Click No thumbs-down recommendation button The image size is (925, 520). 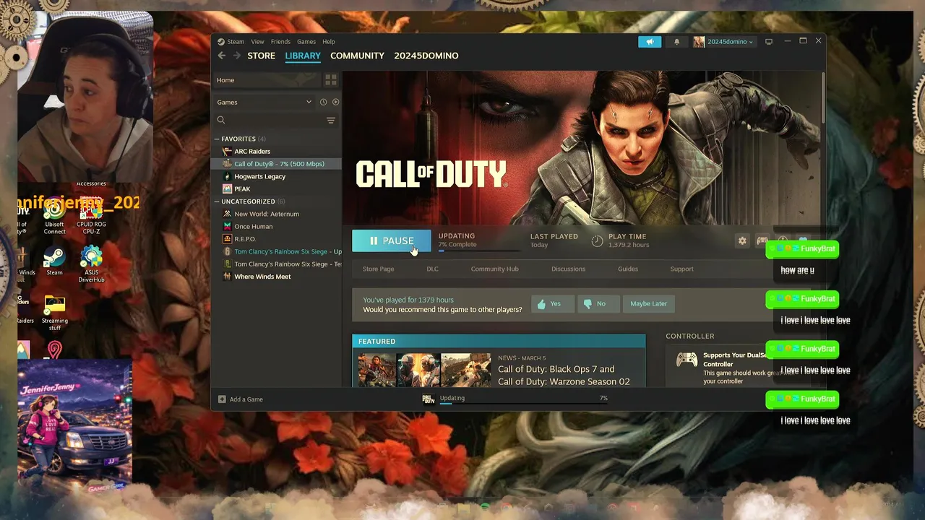pos(598,304)
